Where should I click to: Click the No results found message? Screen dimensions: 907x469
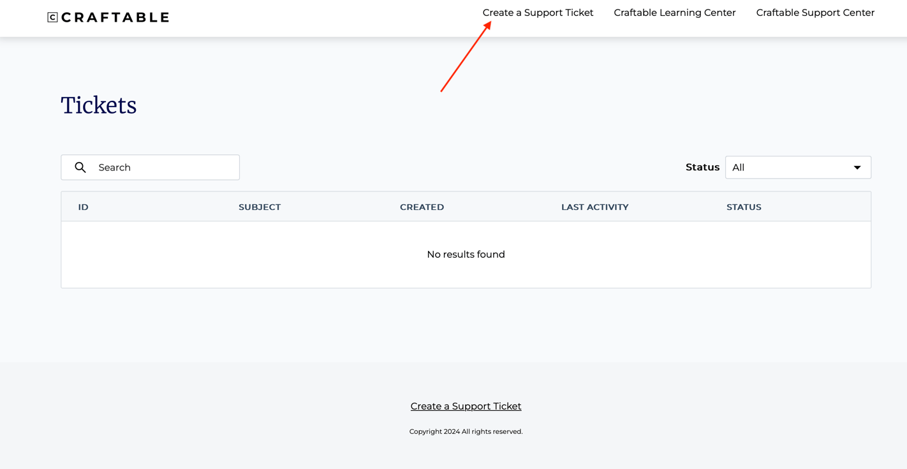pyautogui.click(x=466, y=254)
